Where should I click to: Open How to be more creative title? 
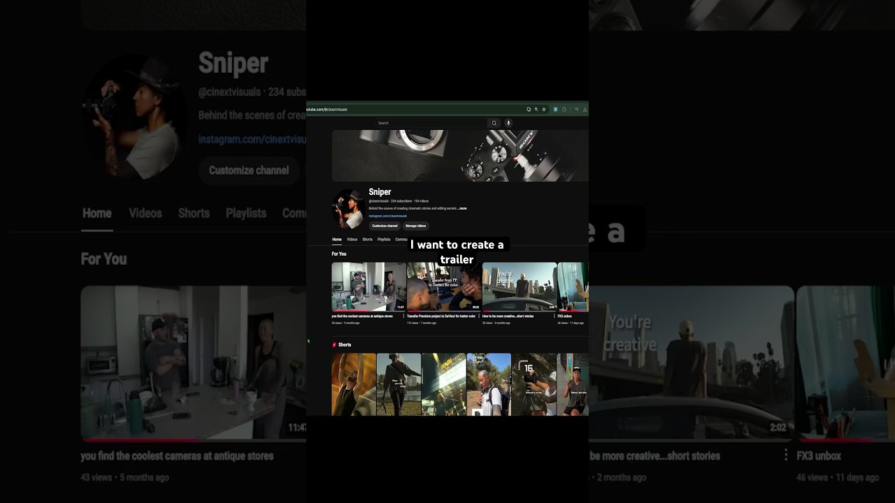point(508,316)
